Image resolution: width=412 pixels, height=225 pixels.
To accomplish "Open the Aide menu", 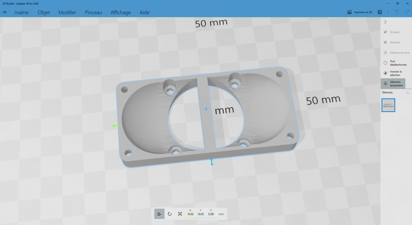I will [145, 13].
